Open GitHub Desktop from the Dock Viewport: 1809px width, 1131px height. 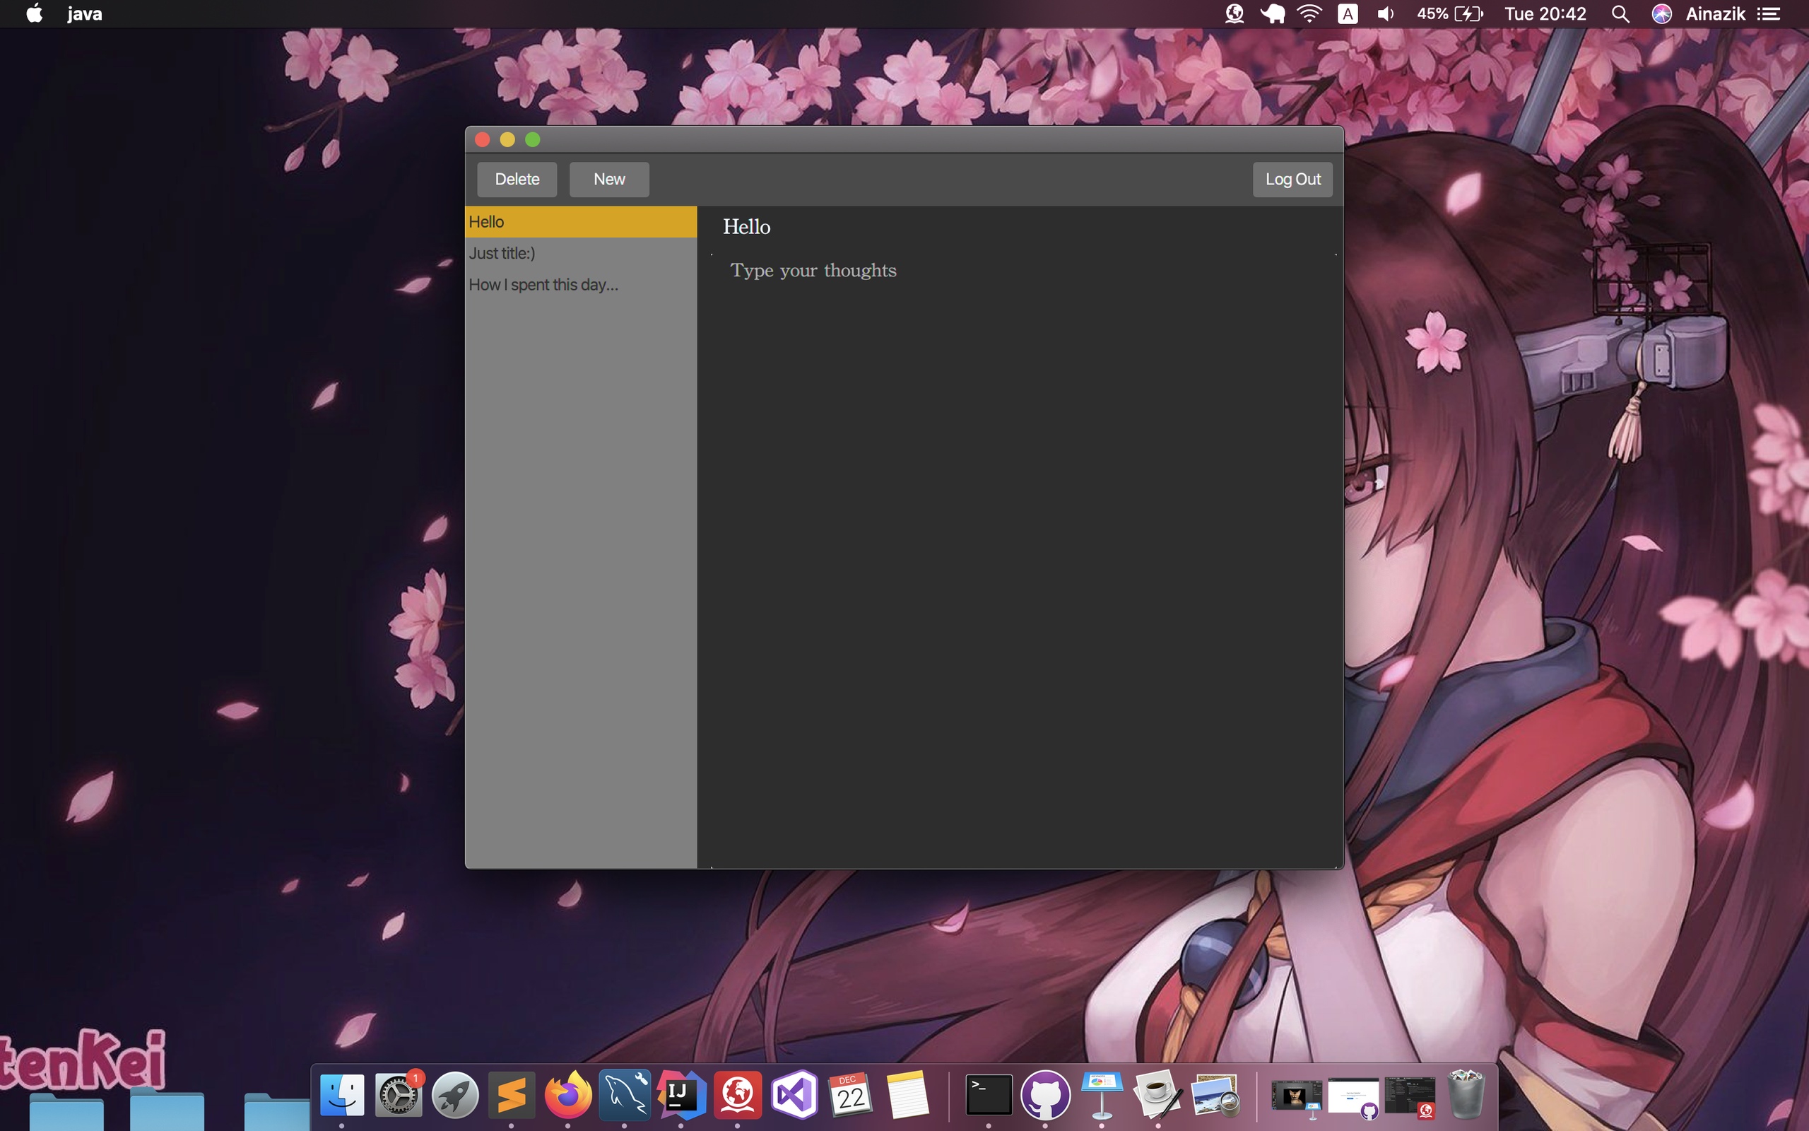coord(1045,1096)
